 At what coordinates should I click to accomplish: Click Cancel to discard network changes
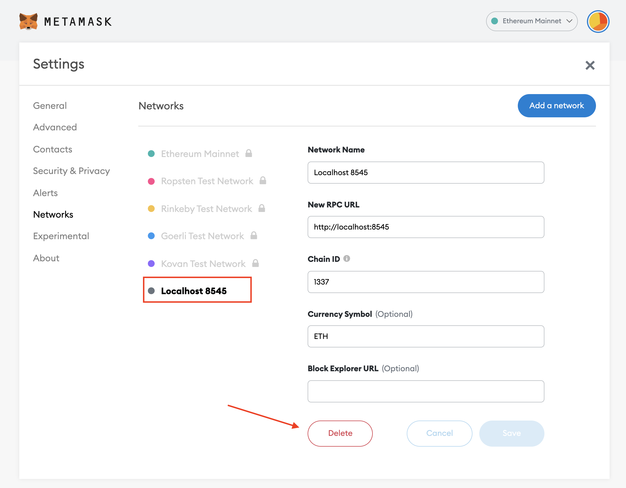(439, 433)
